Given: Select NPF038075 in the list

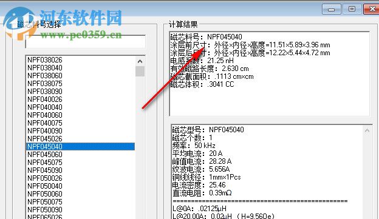Looking at the screenshot, I should point(45,84).
